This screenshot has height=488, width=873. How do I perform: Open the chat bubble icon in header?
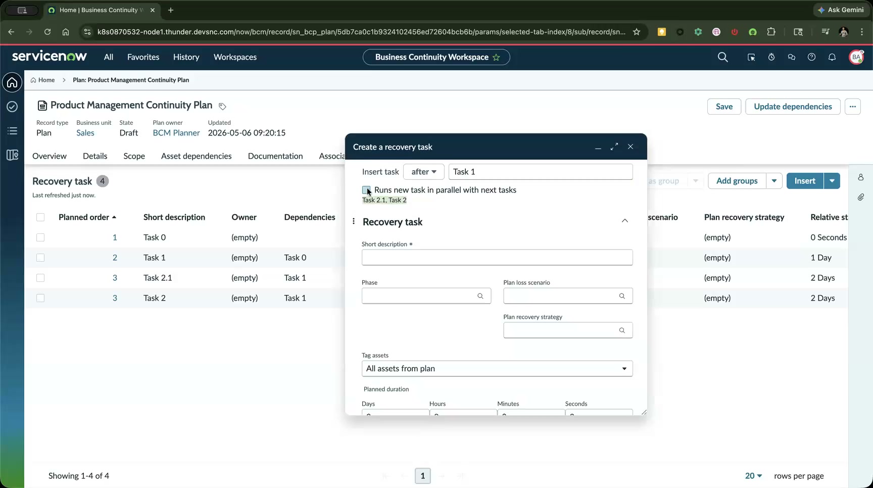pos(792,57)
